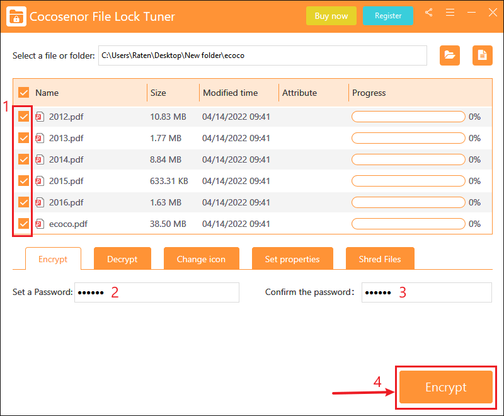The image size is (504, 416).
Task: Select the ecoco.pdf file name
Action: click(x=68, y=224)
